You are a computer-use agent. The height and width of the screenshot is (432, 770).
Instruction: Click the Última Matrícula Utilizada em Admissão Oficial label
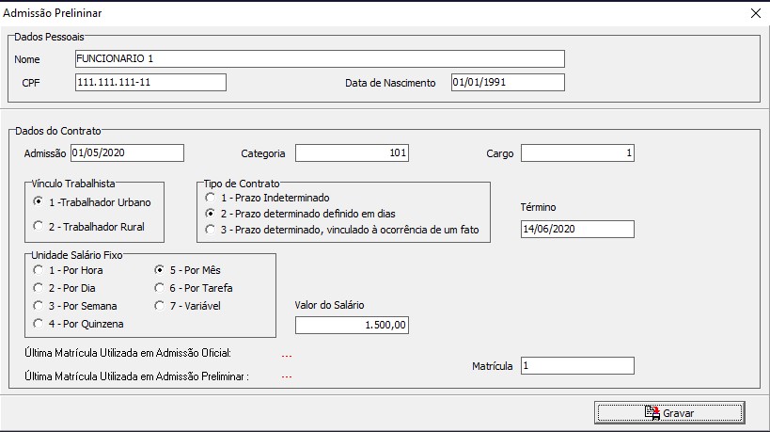pos(128,353)
